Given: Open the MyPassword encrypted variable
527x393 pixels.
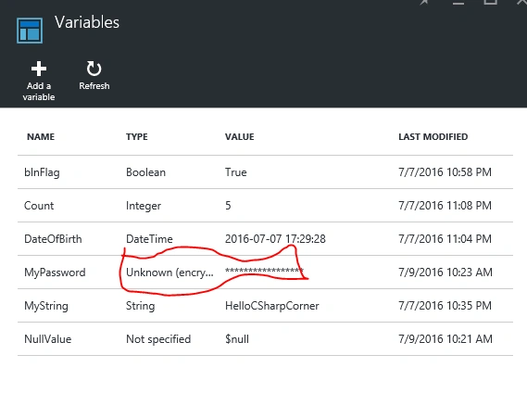Looking at the screenshot, I should 265,273.
